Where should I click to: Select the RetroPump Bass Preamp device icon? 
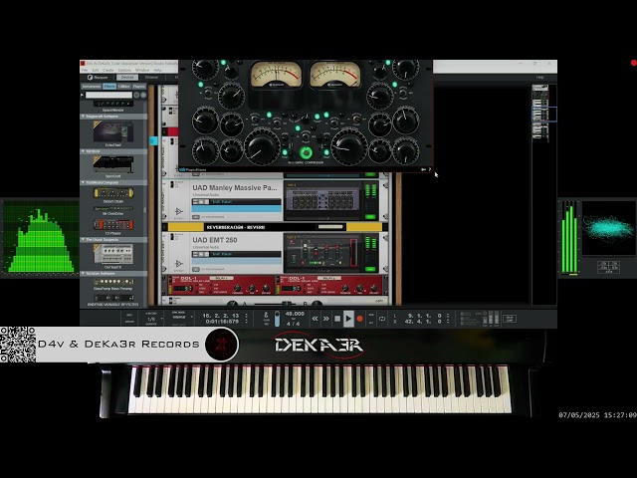coord(113,282)
